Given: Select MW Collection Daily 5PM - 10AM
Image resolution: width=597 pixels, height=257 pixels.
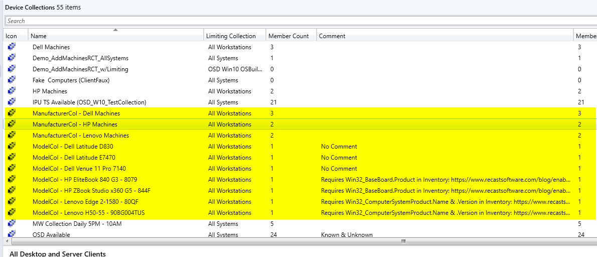Looking at the screenshot, I should coord(77,224).
